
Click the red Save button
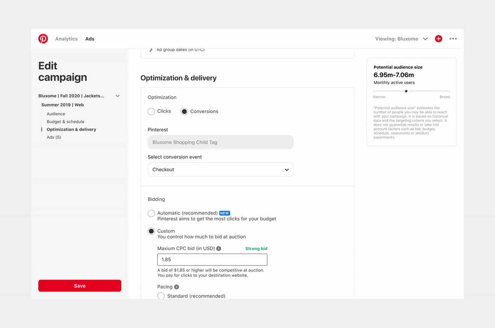coord(80,286)
